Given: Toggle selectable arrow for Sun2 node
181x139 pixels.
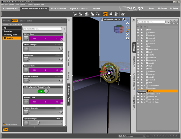Looking at the screenshot, I should (x=142, y=69).
